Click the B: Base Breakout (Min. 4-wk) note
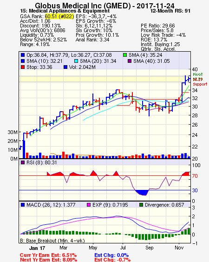Screen dimensions: 209x262 52,241
